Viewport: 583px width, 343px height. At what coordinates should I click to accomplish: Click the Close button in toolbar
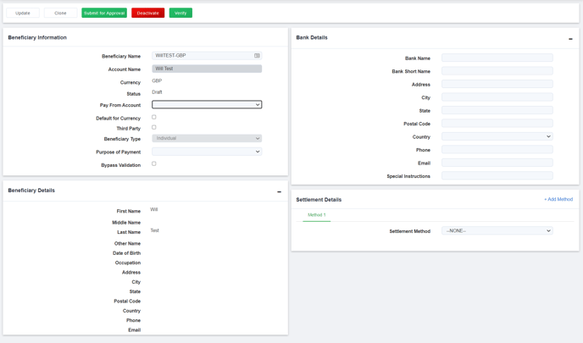60,14
